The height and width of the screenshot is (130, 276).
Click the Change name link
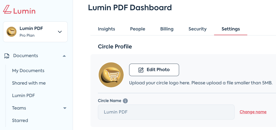[253, 112]
